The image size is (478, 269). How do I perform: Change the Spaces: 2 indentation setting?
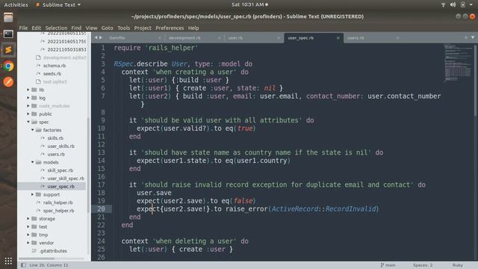click(423, 265)
